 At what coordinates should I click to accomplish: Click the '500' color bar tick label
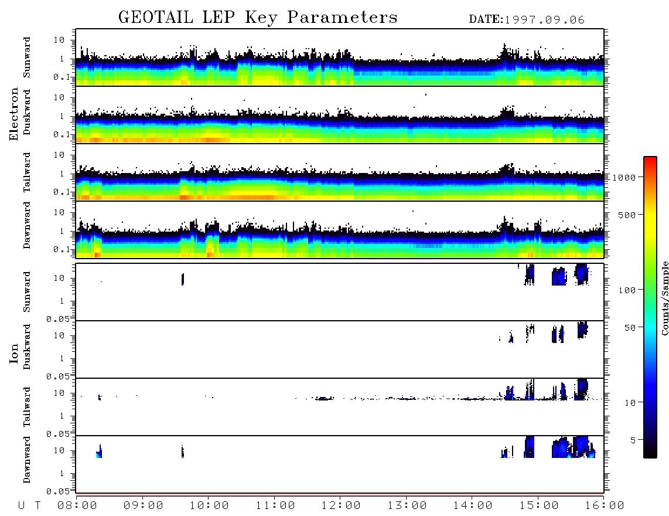coord(627,215)
